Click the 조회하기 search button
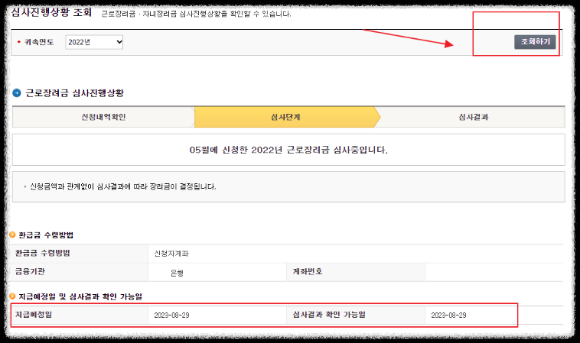580x343 pixels. pos(535,42)
